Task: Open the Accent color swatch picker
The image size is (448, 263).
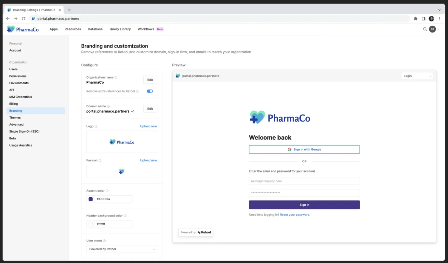Action: (90, 199)
